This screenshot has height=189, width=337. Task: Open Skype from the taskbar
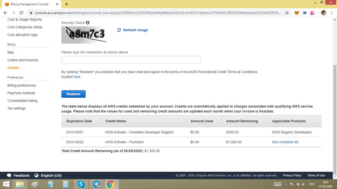(x=81, y=184)
